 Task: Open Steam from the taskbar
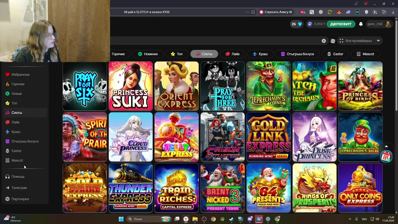[x=231, y=219]
